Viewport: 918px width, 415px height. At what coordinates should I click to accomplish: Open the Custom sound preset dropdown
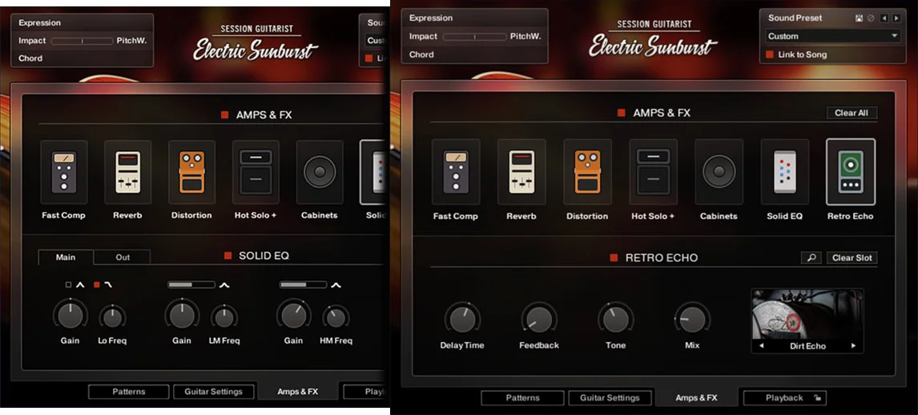tap(832, 36)
